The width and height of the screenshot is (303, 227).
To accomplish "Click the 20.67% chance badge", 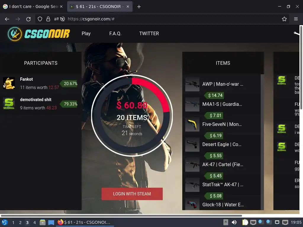I will pyautogui.click(x=69, y=84).
